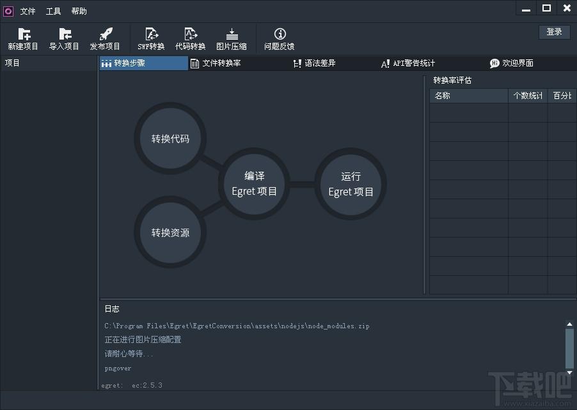The height and width of the screenshot is (410, 577).
Task: Switch to the 欢迎界面 tab
Action: (512, 63)
